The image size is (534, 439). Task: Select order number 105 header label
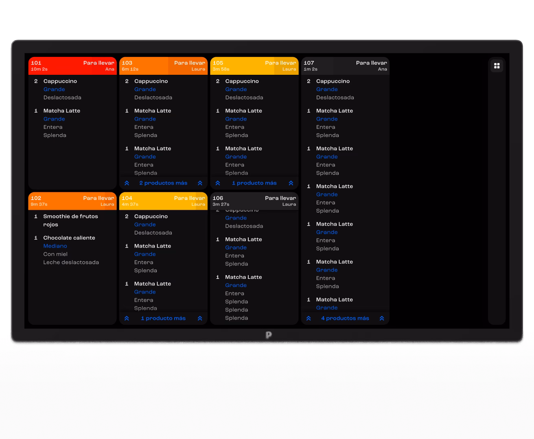[218, 63]
